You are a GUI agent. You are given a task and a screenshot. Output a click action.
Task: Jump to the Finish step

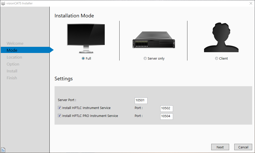coord(12,78)
